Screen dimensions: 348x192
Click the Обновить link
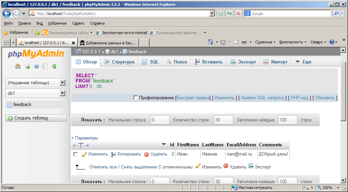click(325, 98)
